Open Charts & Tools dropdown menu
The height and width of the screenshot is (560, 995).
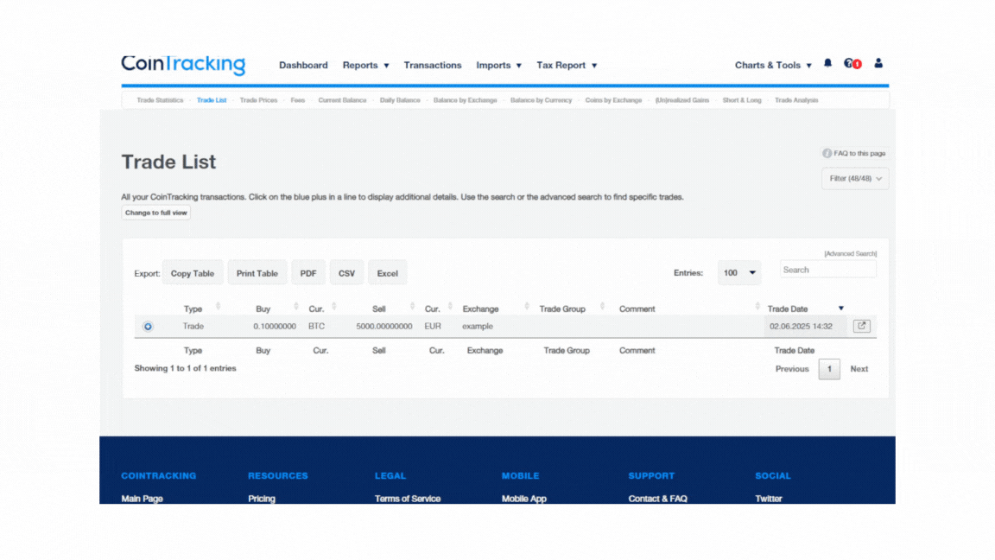(x=773, y=66)
